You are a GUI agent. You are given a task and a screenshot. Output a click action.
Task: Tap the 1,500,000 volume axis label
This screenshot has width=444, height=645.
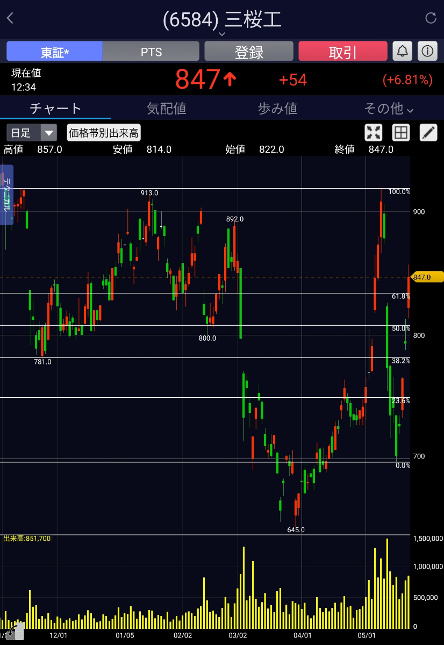(x=428, y=538)
